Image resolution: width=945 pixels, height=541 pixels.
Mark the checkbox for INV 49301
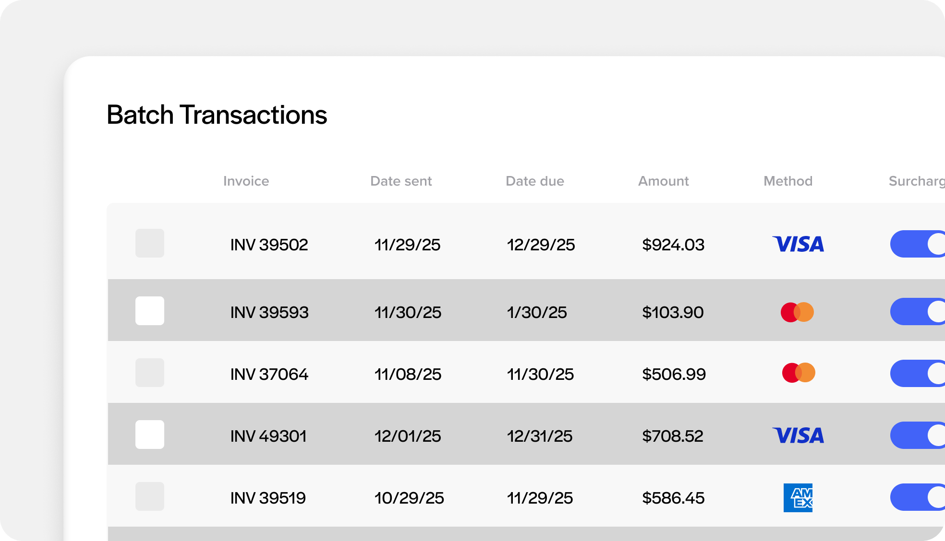coord(150,435)
